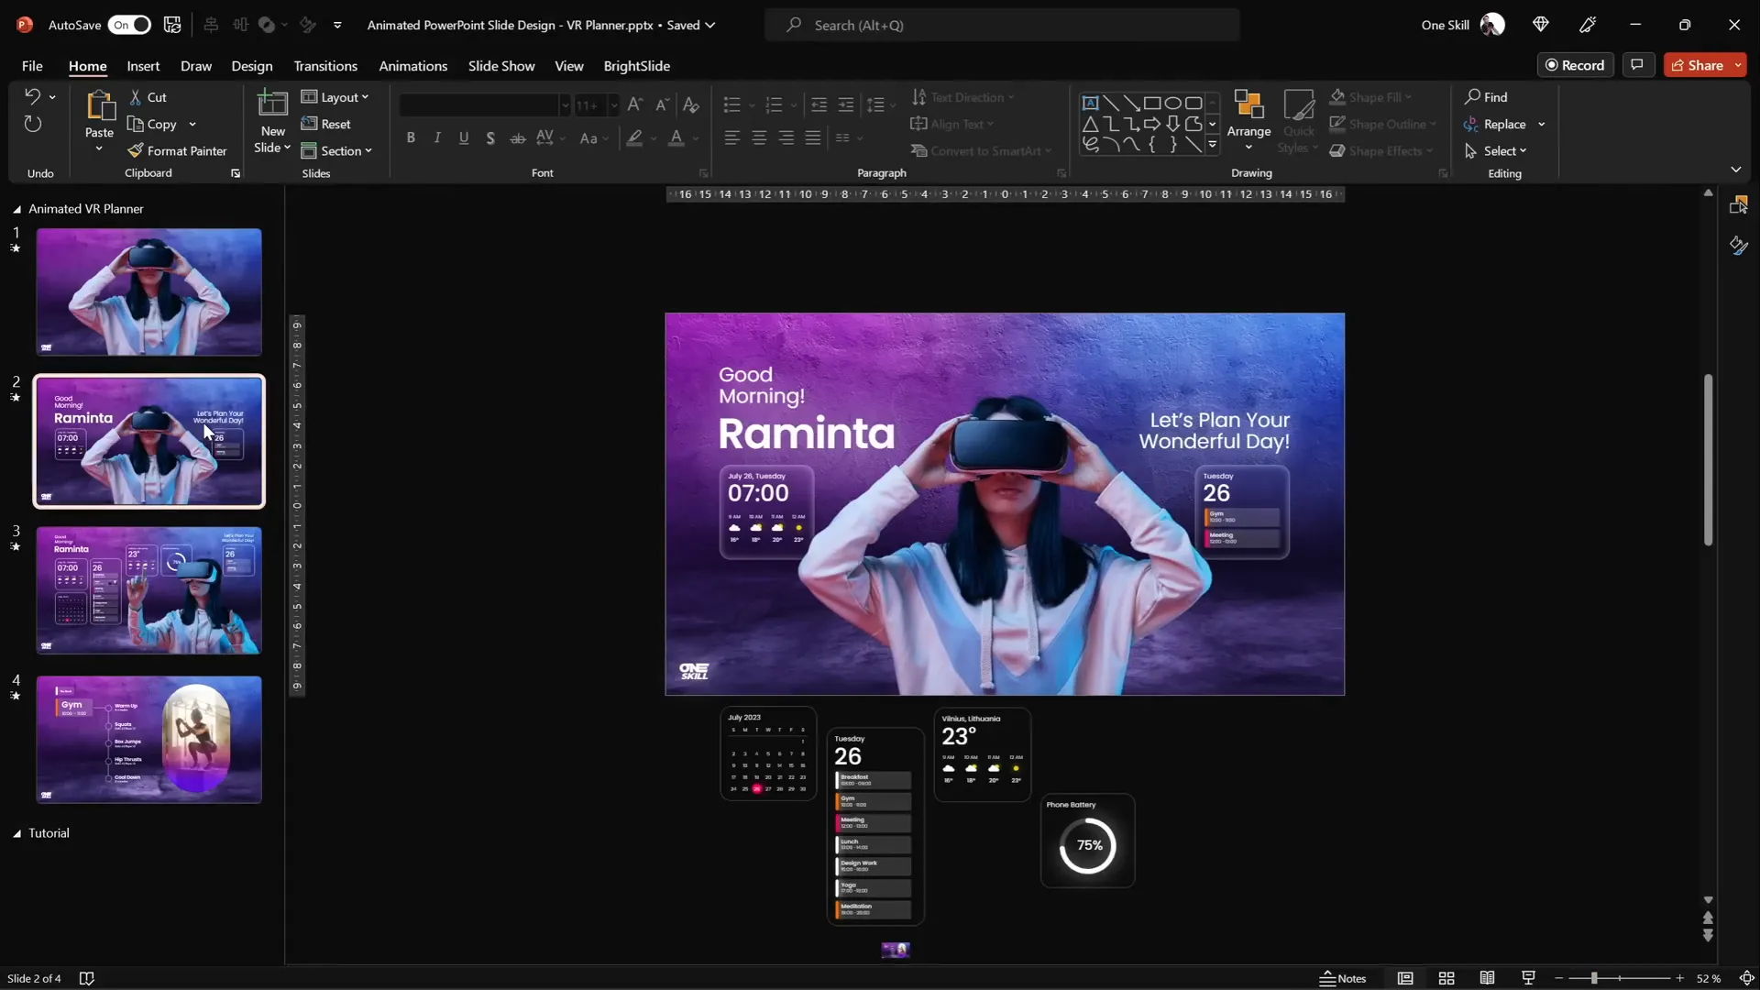Select slide 3 thumbnail
Screen dimensions: 1760x990
(148, 589)
